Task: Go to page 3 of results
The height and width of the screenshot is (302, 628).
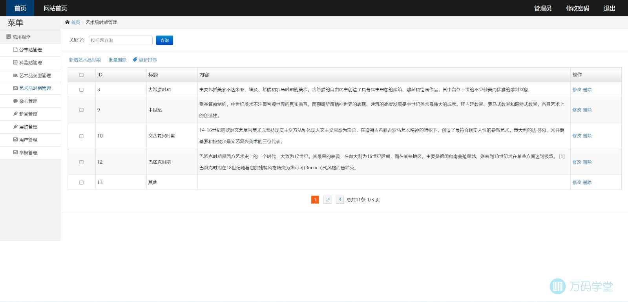Action: click(x=340, y=200)
